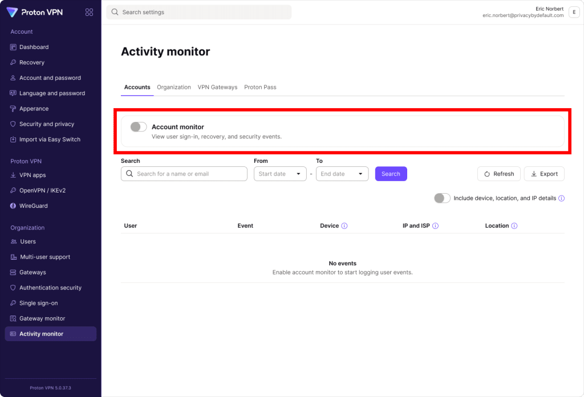The height and width of the screenshot is (397, 584).
Task: Click the Single sign-on key icon
Action: tap(13, 303)
